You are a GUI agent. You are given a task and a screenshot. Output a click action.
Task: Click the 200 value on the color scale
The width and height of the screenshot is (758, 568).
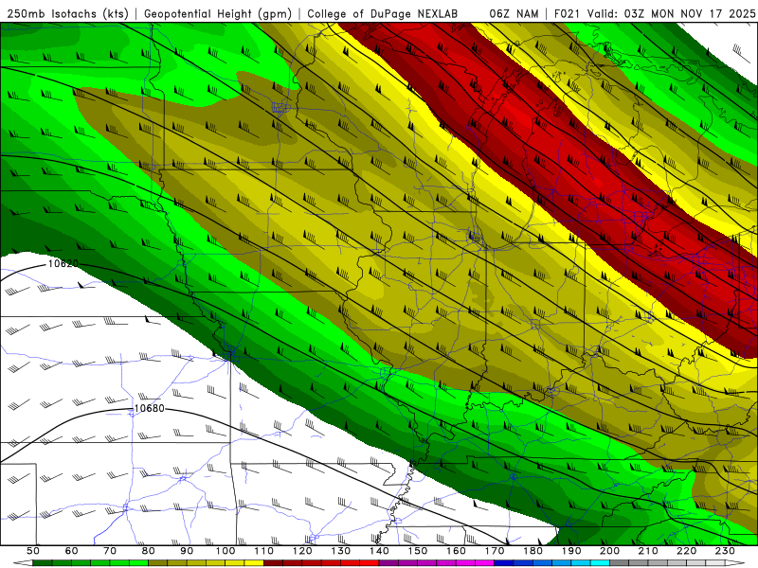(610, 551)
